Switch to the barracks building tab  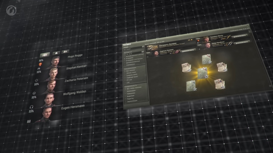click(x=56, y=53)
